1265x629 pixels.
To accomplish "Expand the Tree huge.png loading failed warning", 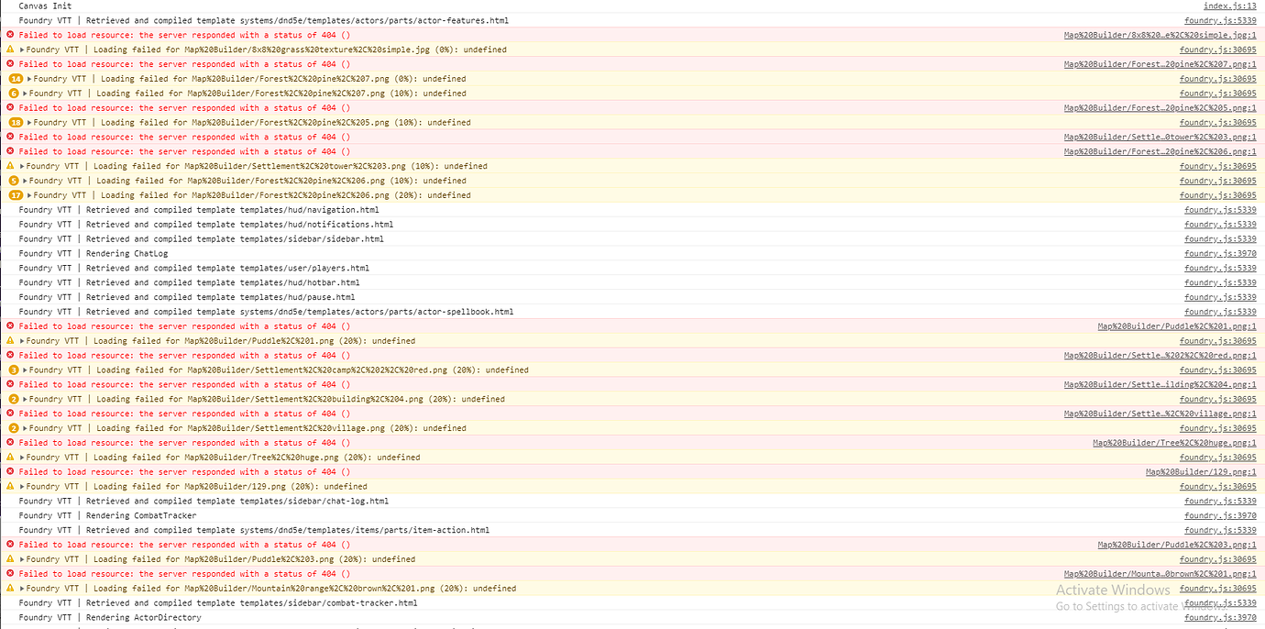I will tap(22, 458).
